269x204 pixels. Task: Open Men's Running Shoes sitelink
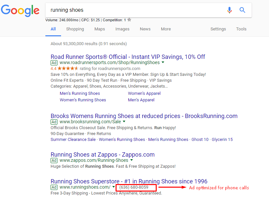tap(80, 93)
